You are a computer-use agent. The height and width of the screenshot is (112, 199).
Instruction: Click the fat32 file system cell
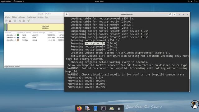[24, 35]
